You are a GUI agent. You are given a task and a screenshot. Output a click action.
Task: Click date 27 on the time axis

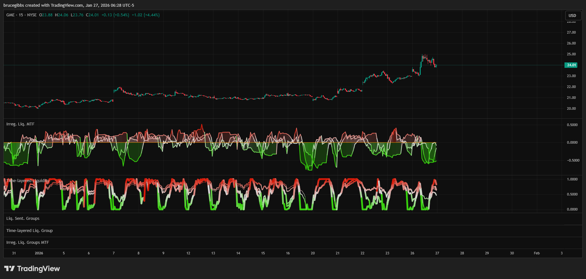[x=437, y=253]
